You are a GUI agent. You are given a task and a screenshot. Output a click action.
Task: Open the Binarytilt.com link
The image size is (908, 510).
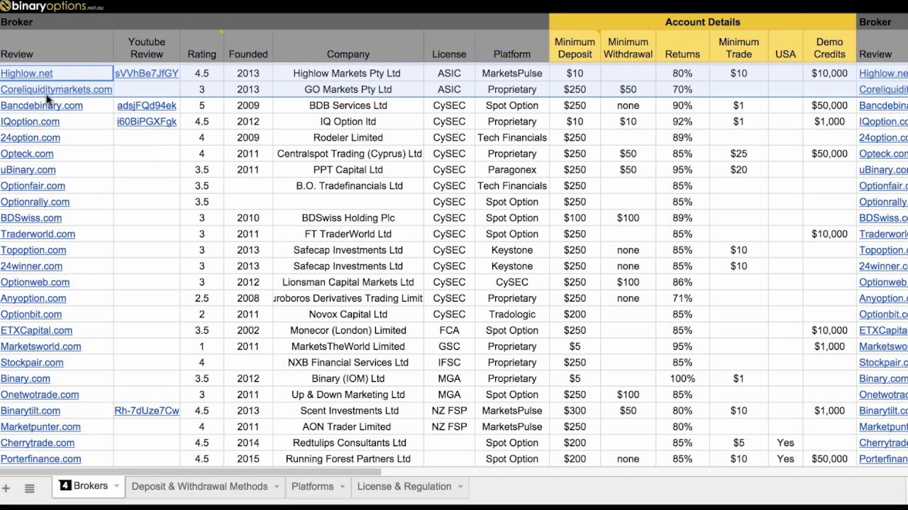pyautogui.click(x=31, y=411)
